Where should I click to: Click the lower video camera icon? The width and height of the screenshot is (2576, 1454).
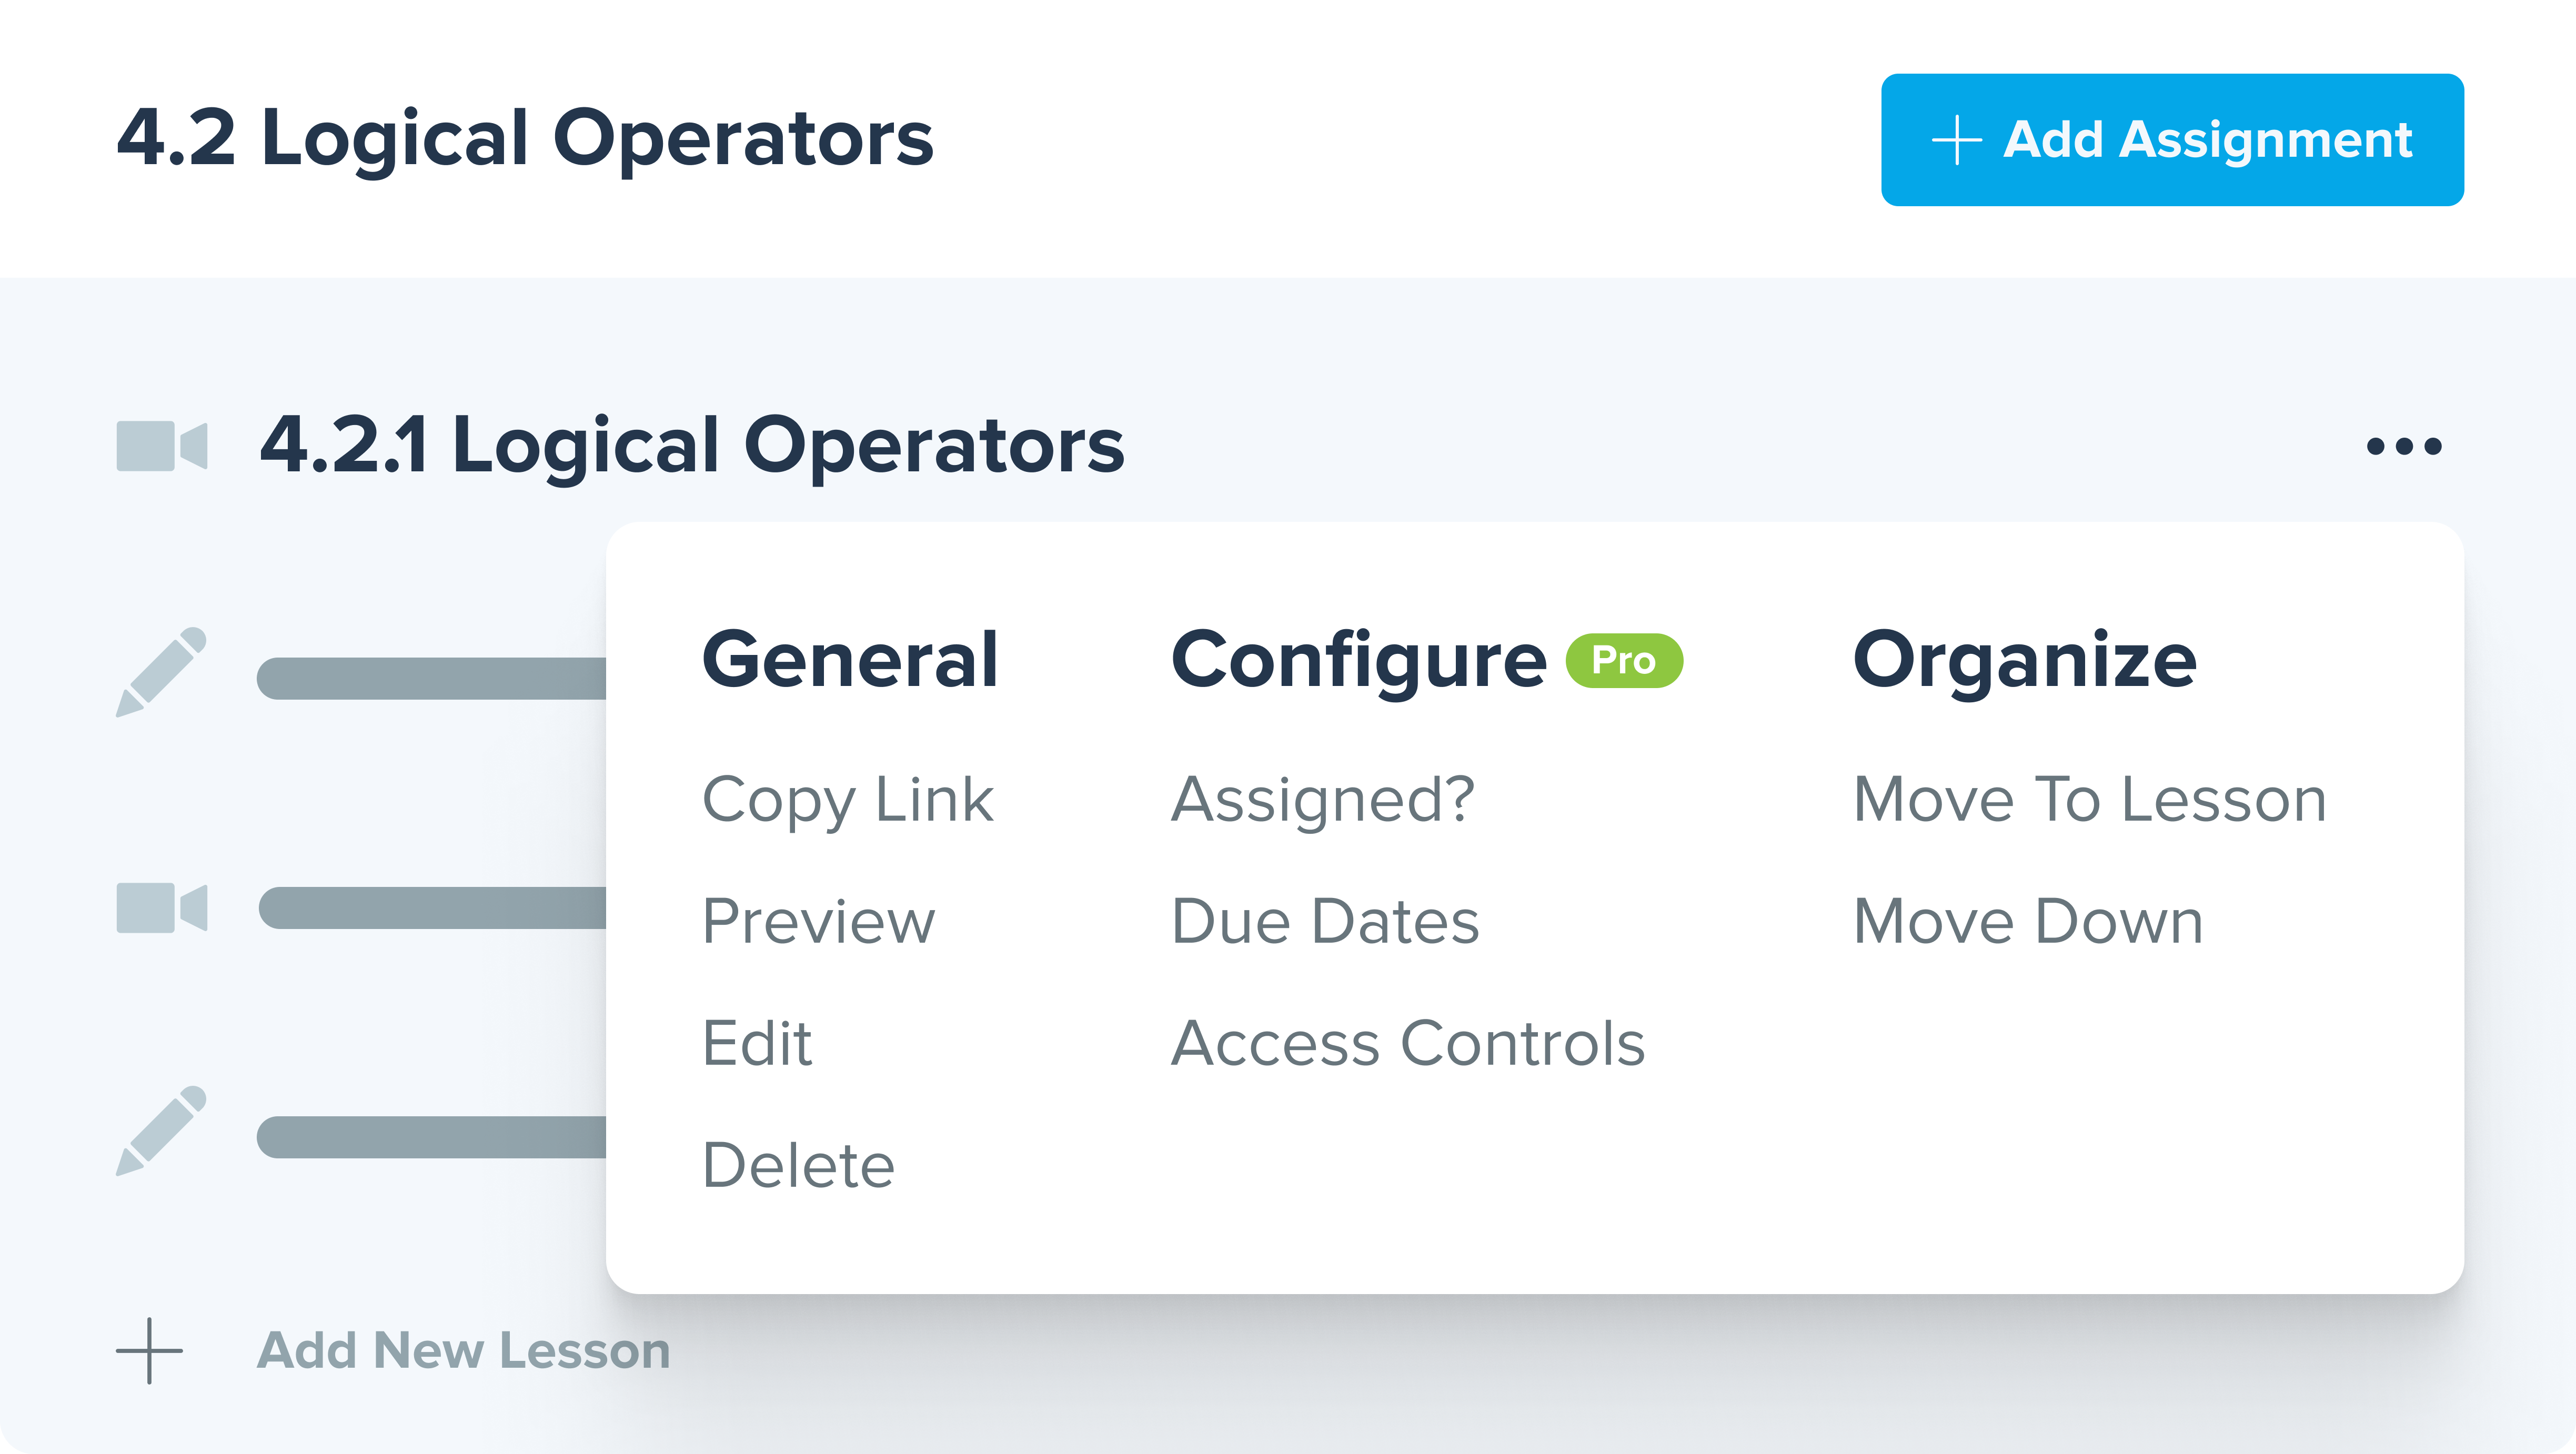pyautogui.click(x=162, y=908)
